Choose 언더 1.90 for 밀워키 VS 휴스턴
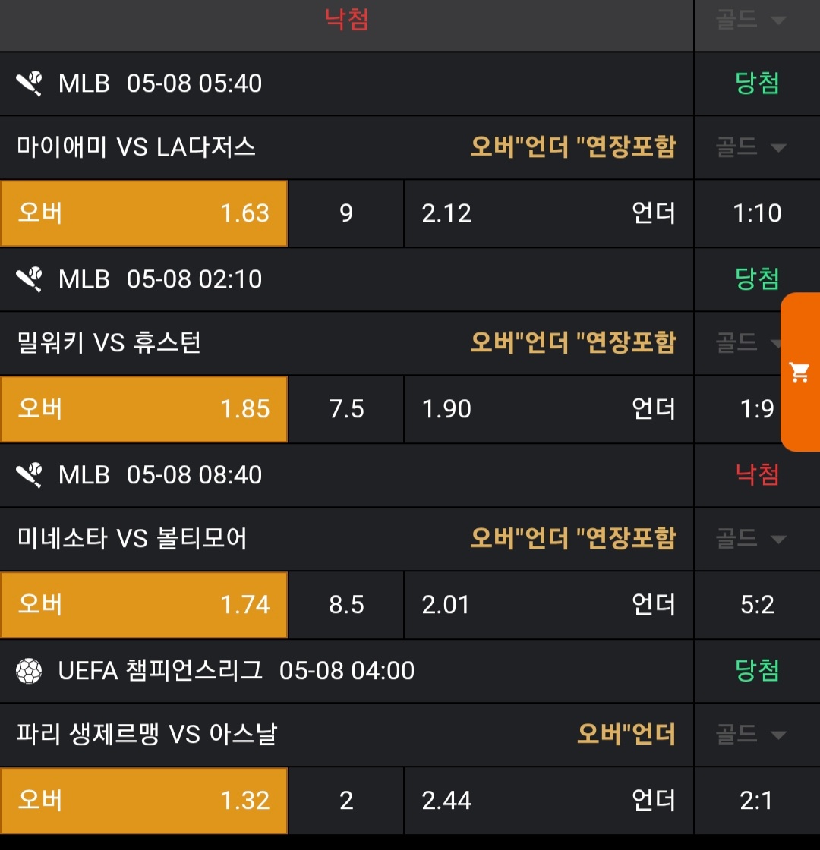 tap(548, 409)
